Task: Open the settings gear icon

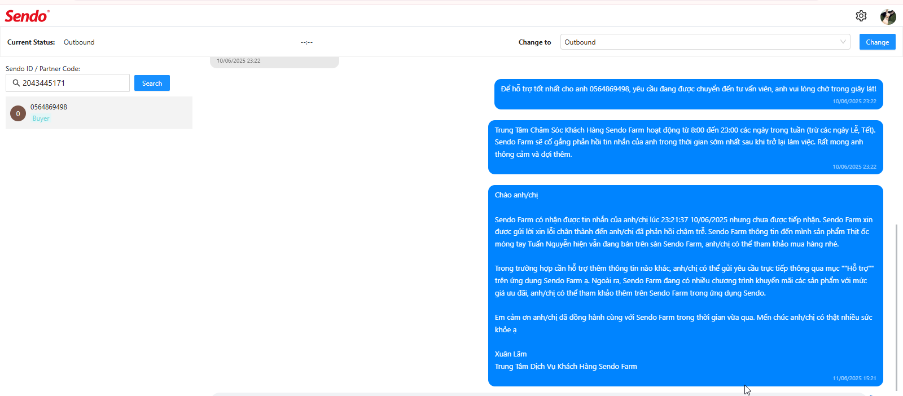Action: (x=861, y=16)
